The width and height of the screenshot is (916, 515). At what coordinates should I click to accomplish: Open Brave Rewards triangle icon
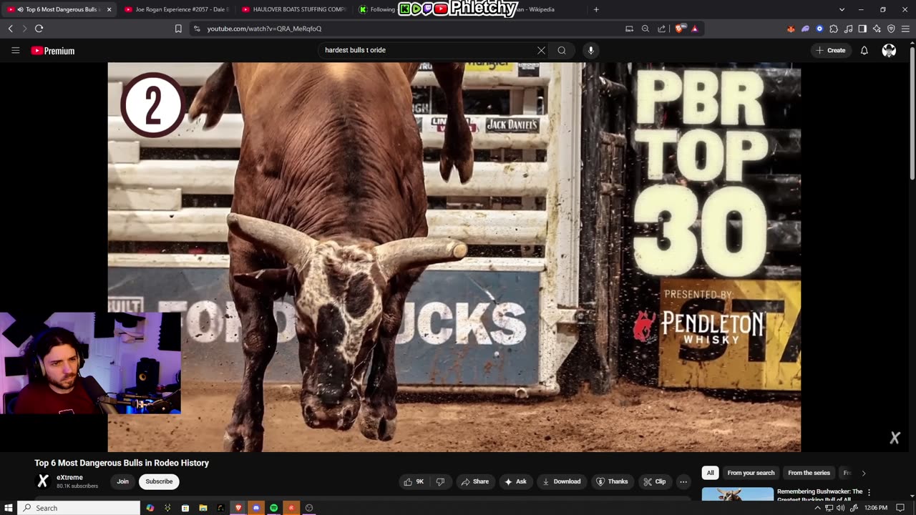coord(694,29)
